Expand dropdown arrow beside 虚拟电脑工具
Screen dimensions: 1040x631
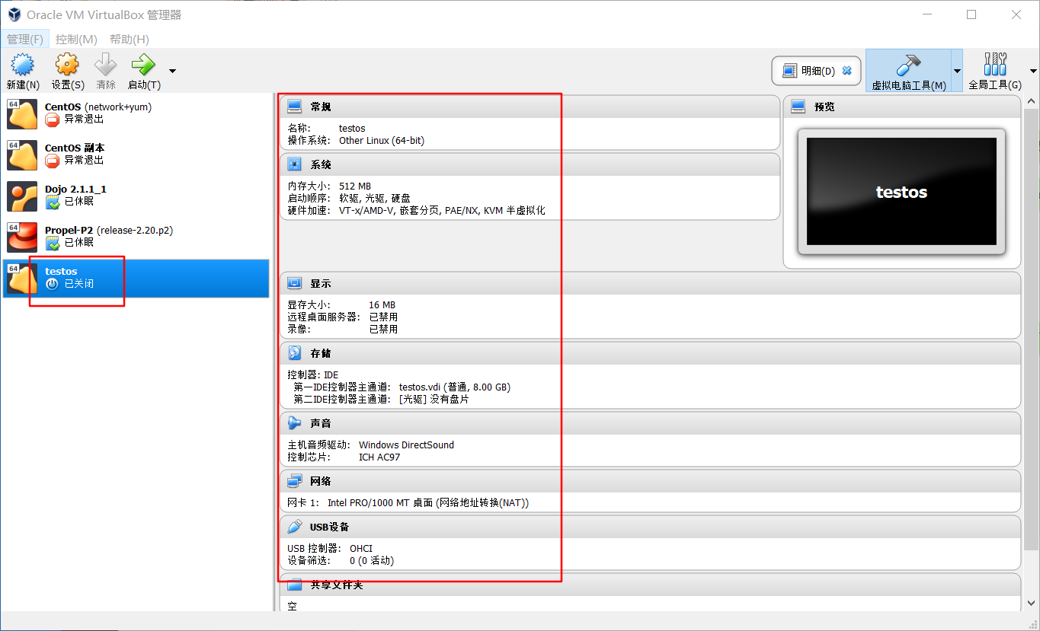pos(957,71)
